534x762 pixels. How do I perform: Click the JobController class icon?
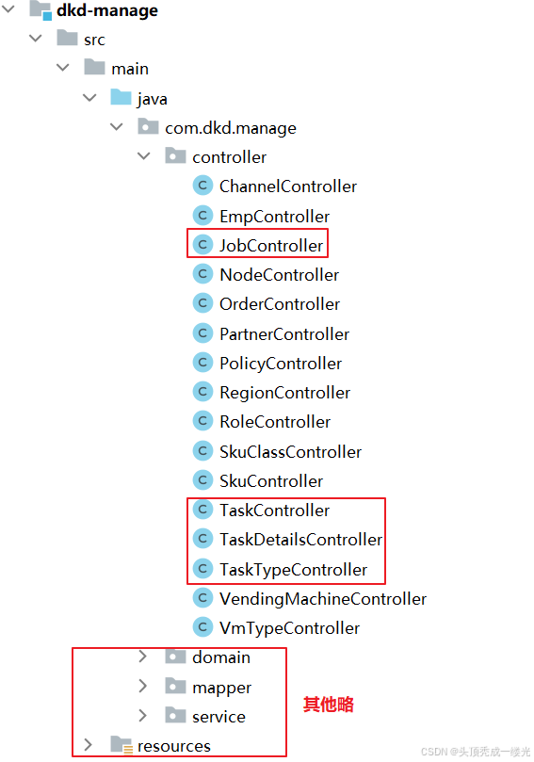coord(202,245)
